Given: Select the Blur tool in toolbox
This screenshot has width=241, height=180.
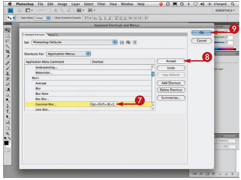Looking at the screenshot, I should click(x=7, y=95).
